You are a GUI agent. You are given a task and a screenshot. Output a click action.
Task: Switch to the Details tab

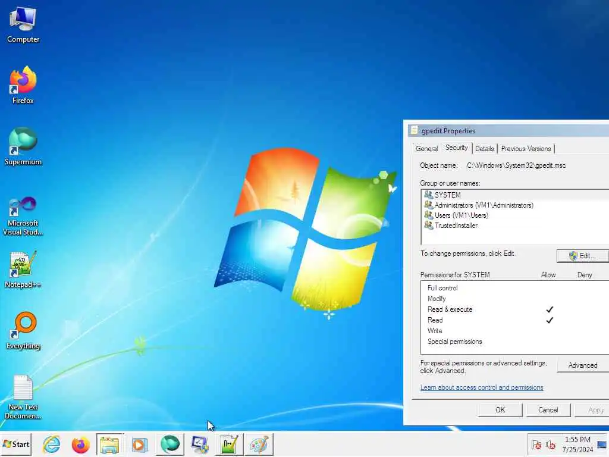point(484,148)
